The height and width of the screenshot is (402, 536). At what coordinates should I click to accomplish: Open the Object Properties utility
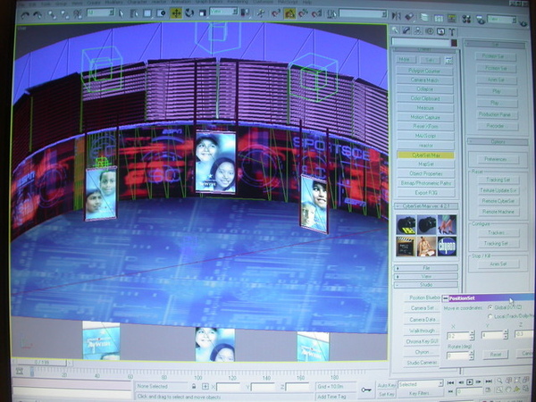click(426, 173)
